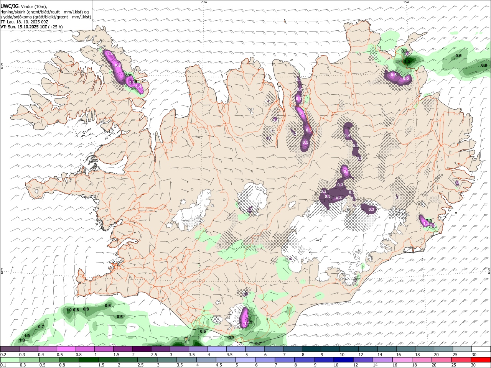Select the grey-purple swatch after 0.2 on the upper scale
The image size is (491, 368).
click(x=10, y=349)
